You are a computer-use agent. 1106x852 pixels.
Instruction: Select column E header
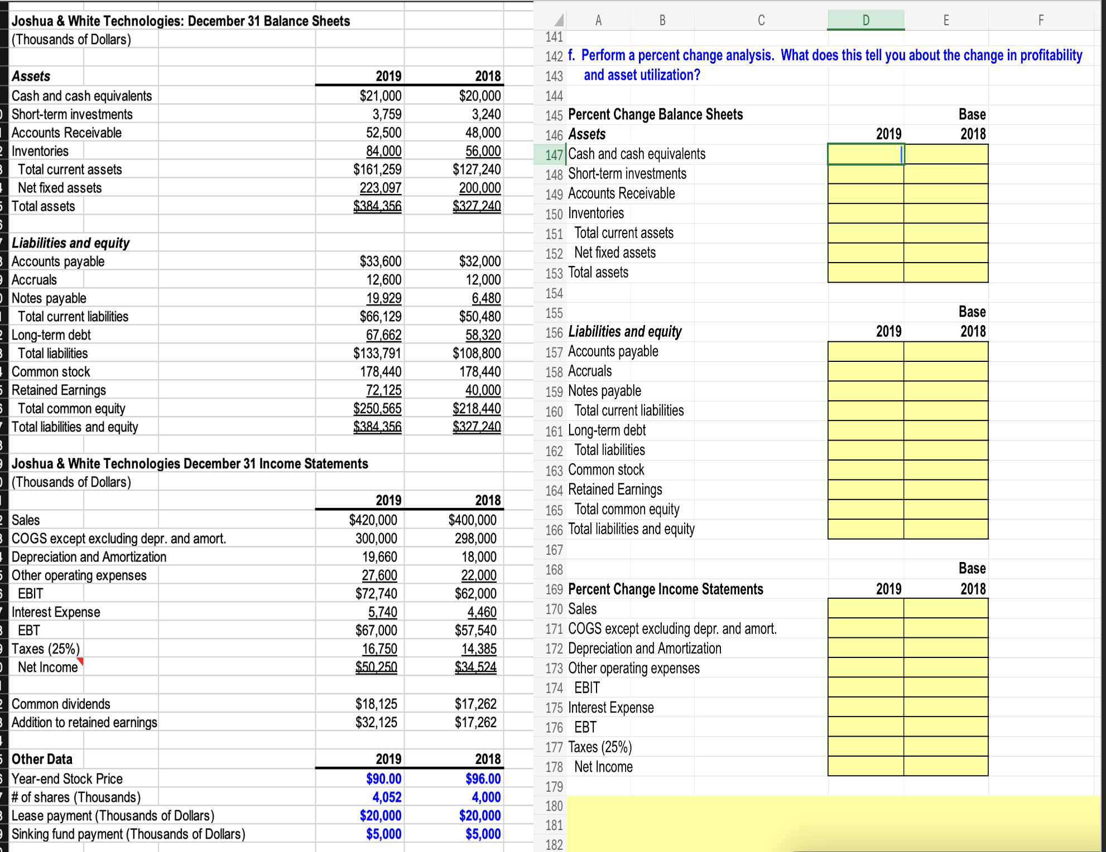click(x=946, y=21)
